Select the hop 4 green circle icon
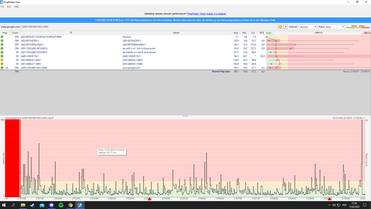371x209 pixels. click(2, 49)
